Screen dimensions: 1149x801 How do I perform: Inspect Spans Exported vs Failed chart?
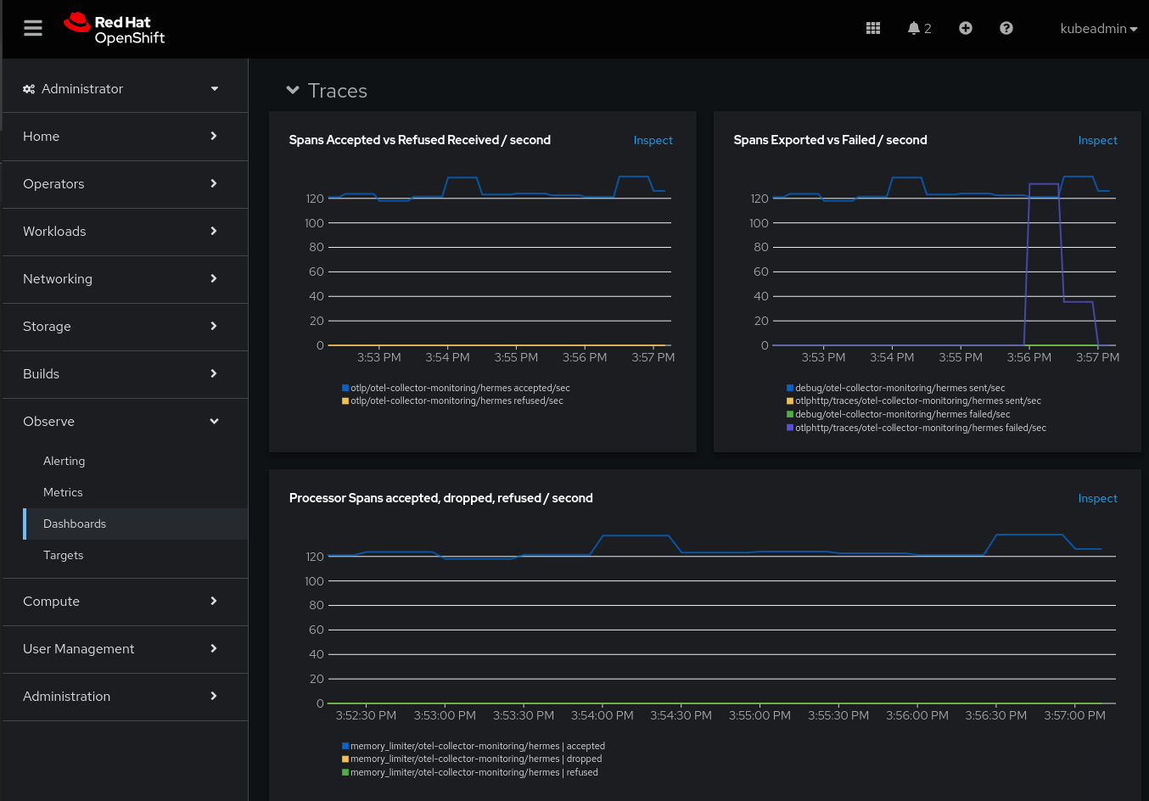(x=1097, y=141)
